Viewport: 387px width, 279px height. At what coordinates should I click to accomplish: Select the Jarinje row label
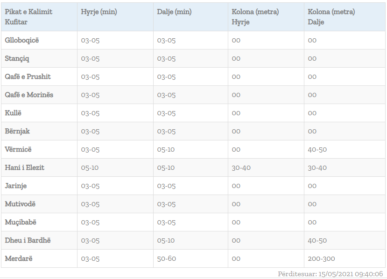(16, 186)
